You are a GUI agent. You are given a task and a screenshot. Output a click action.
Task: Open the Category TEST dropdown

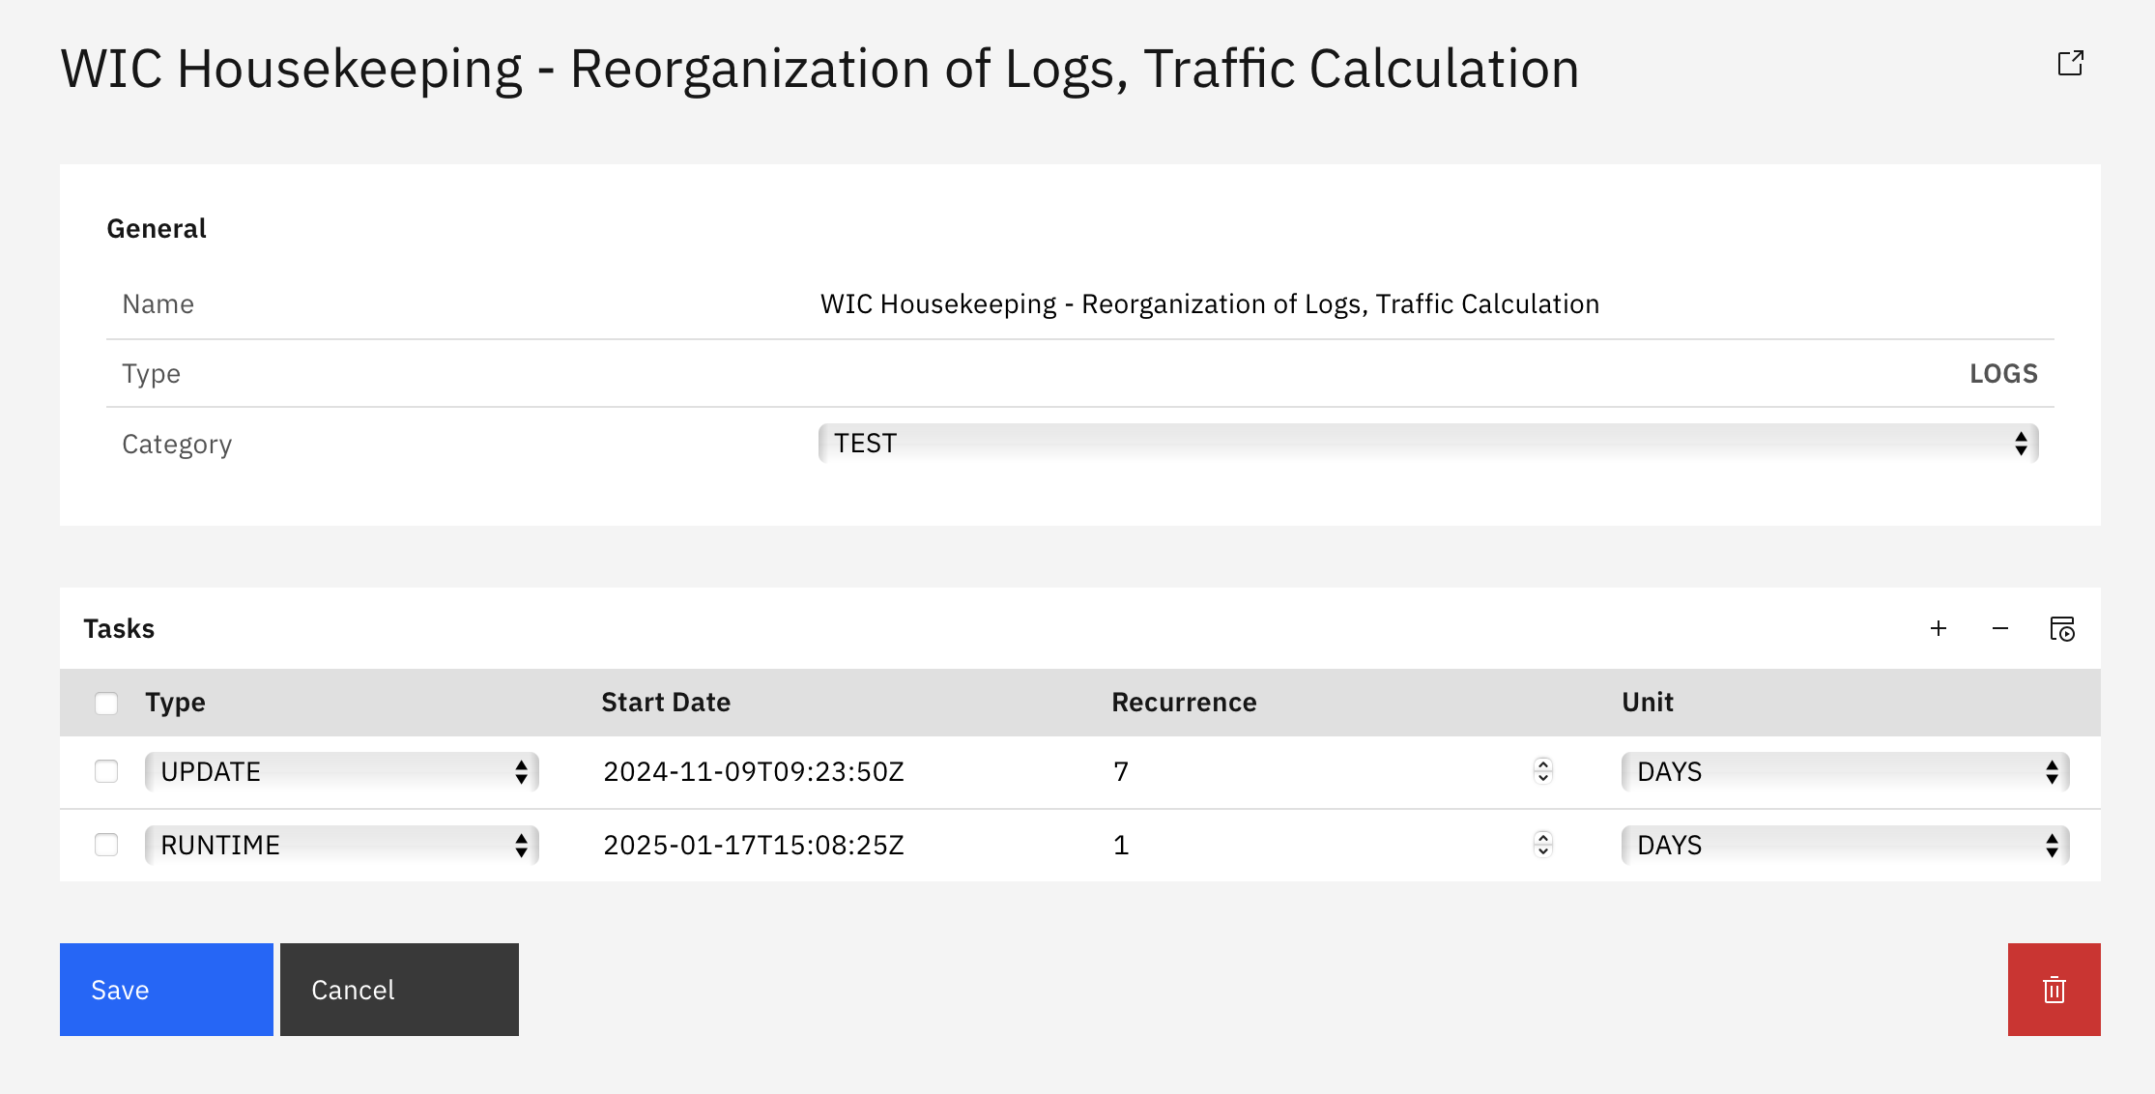pos(1427,444)
